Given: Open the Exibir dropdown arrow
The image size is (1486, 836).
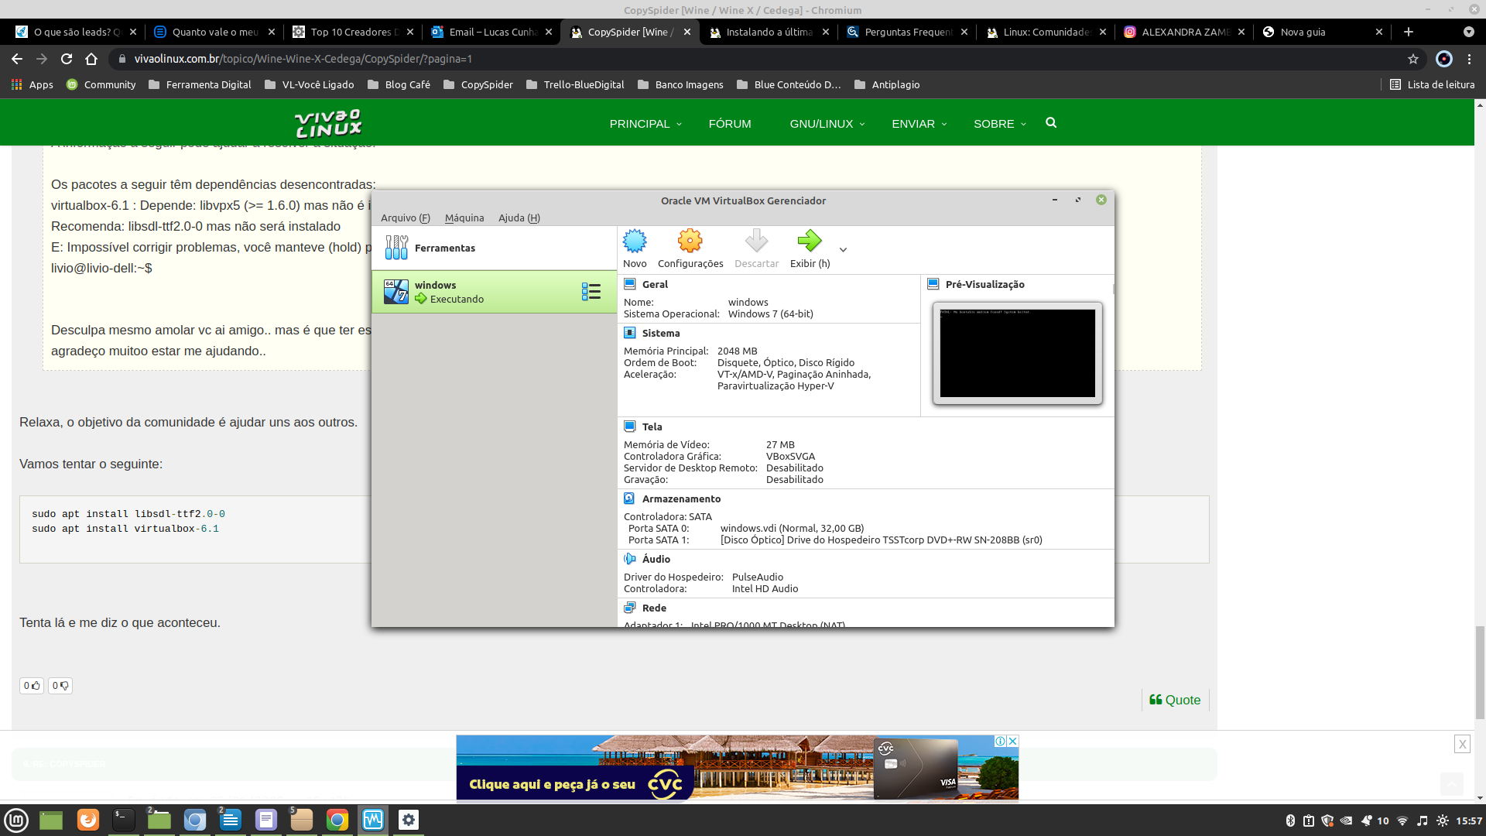Looking at the screenshot, I should click(844, 250).
